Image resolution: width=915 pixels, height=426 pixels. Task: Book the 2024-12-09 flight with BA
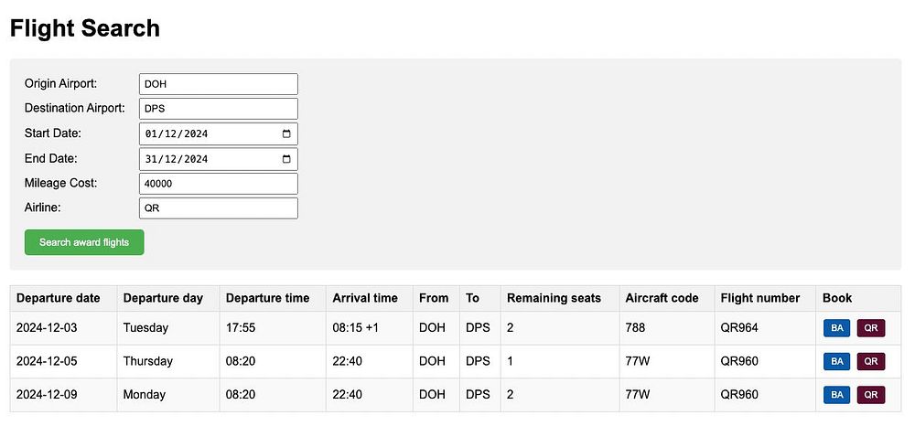click(x=836, y=395)
